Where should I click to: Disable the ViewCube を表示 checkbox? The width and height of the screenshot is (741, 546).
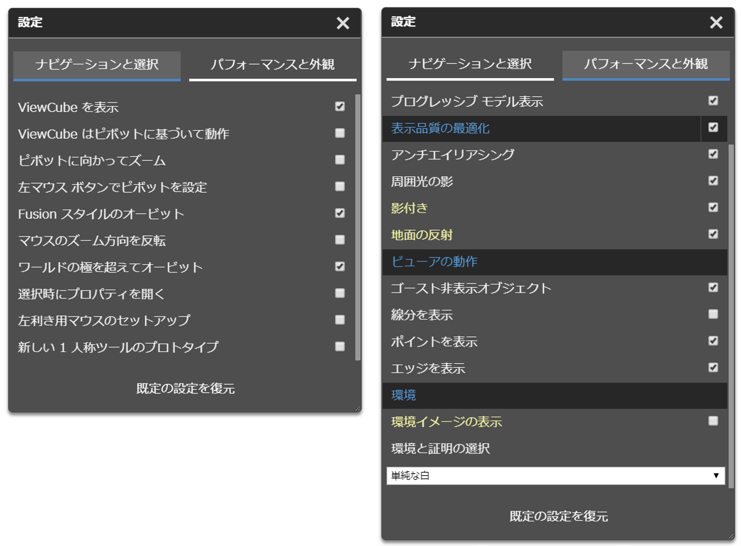[340, 106]
